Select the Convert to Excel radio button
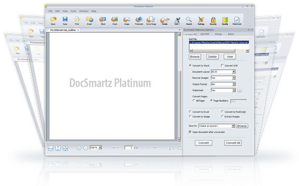 click(190, 112)
